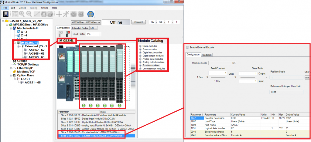Open the Edit menu
Image resolution: width=311 pixels, height=142 pixels.
(13, 8)
